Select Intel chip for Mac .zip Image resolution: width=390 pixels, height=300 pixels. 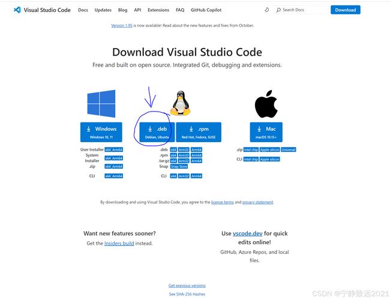(x=251, y=149)
